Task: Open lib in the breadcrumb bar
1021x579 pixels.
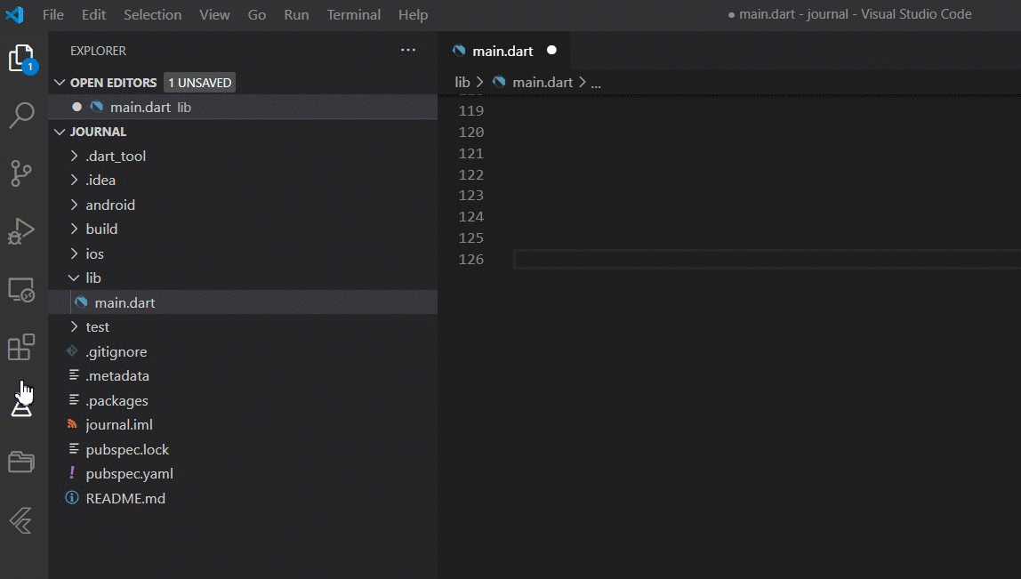Action: click(462, 82)
